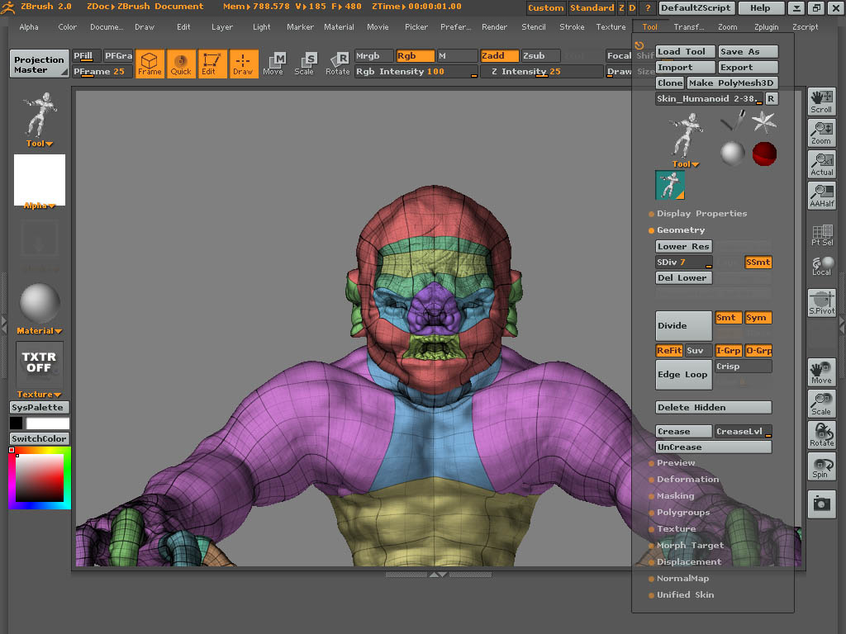The height and width of the screenshot is (634, 846).
Task: Switch to the top-shelf Rotate mode icon
Action: [338, 64]
